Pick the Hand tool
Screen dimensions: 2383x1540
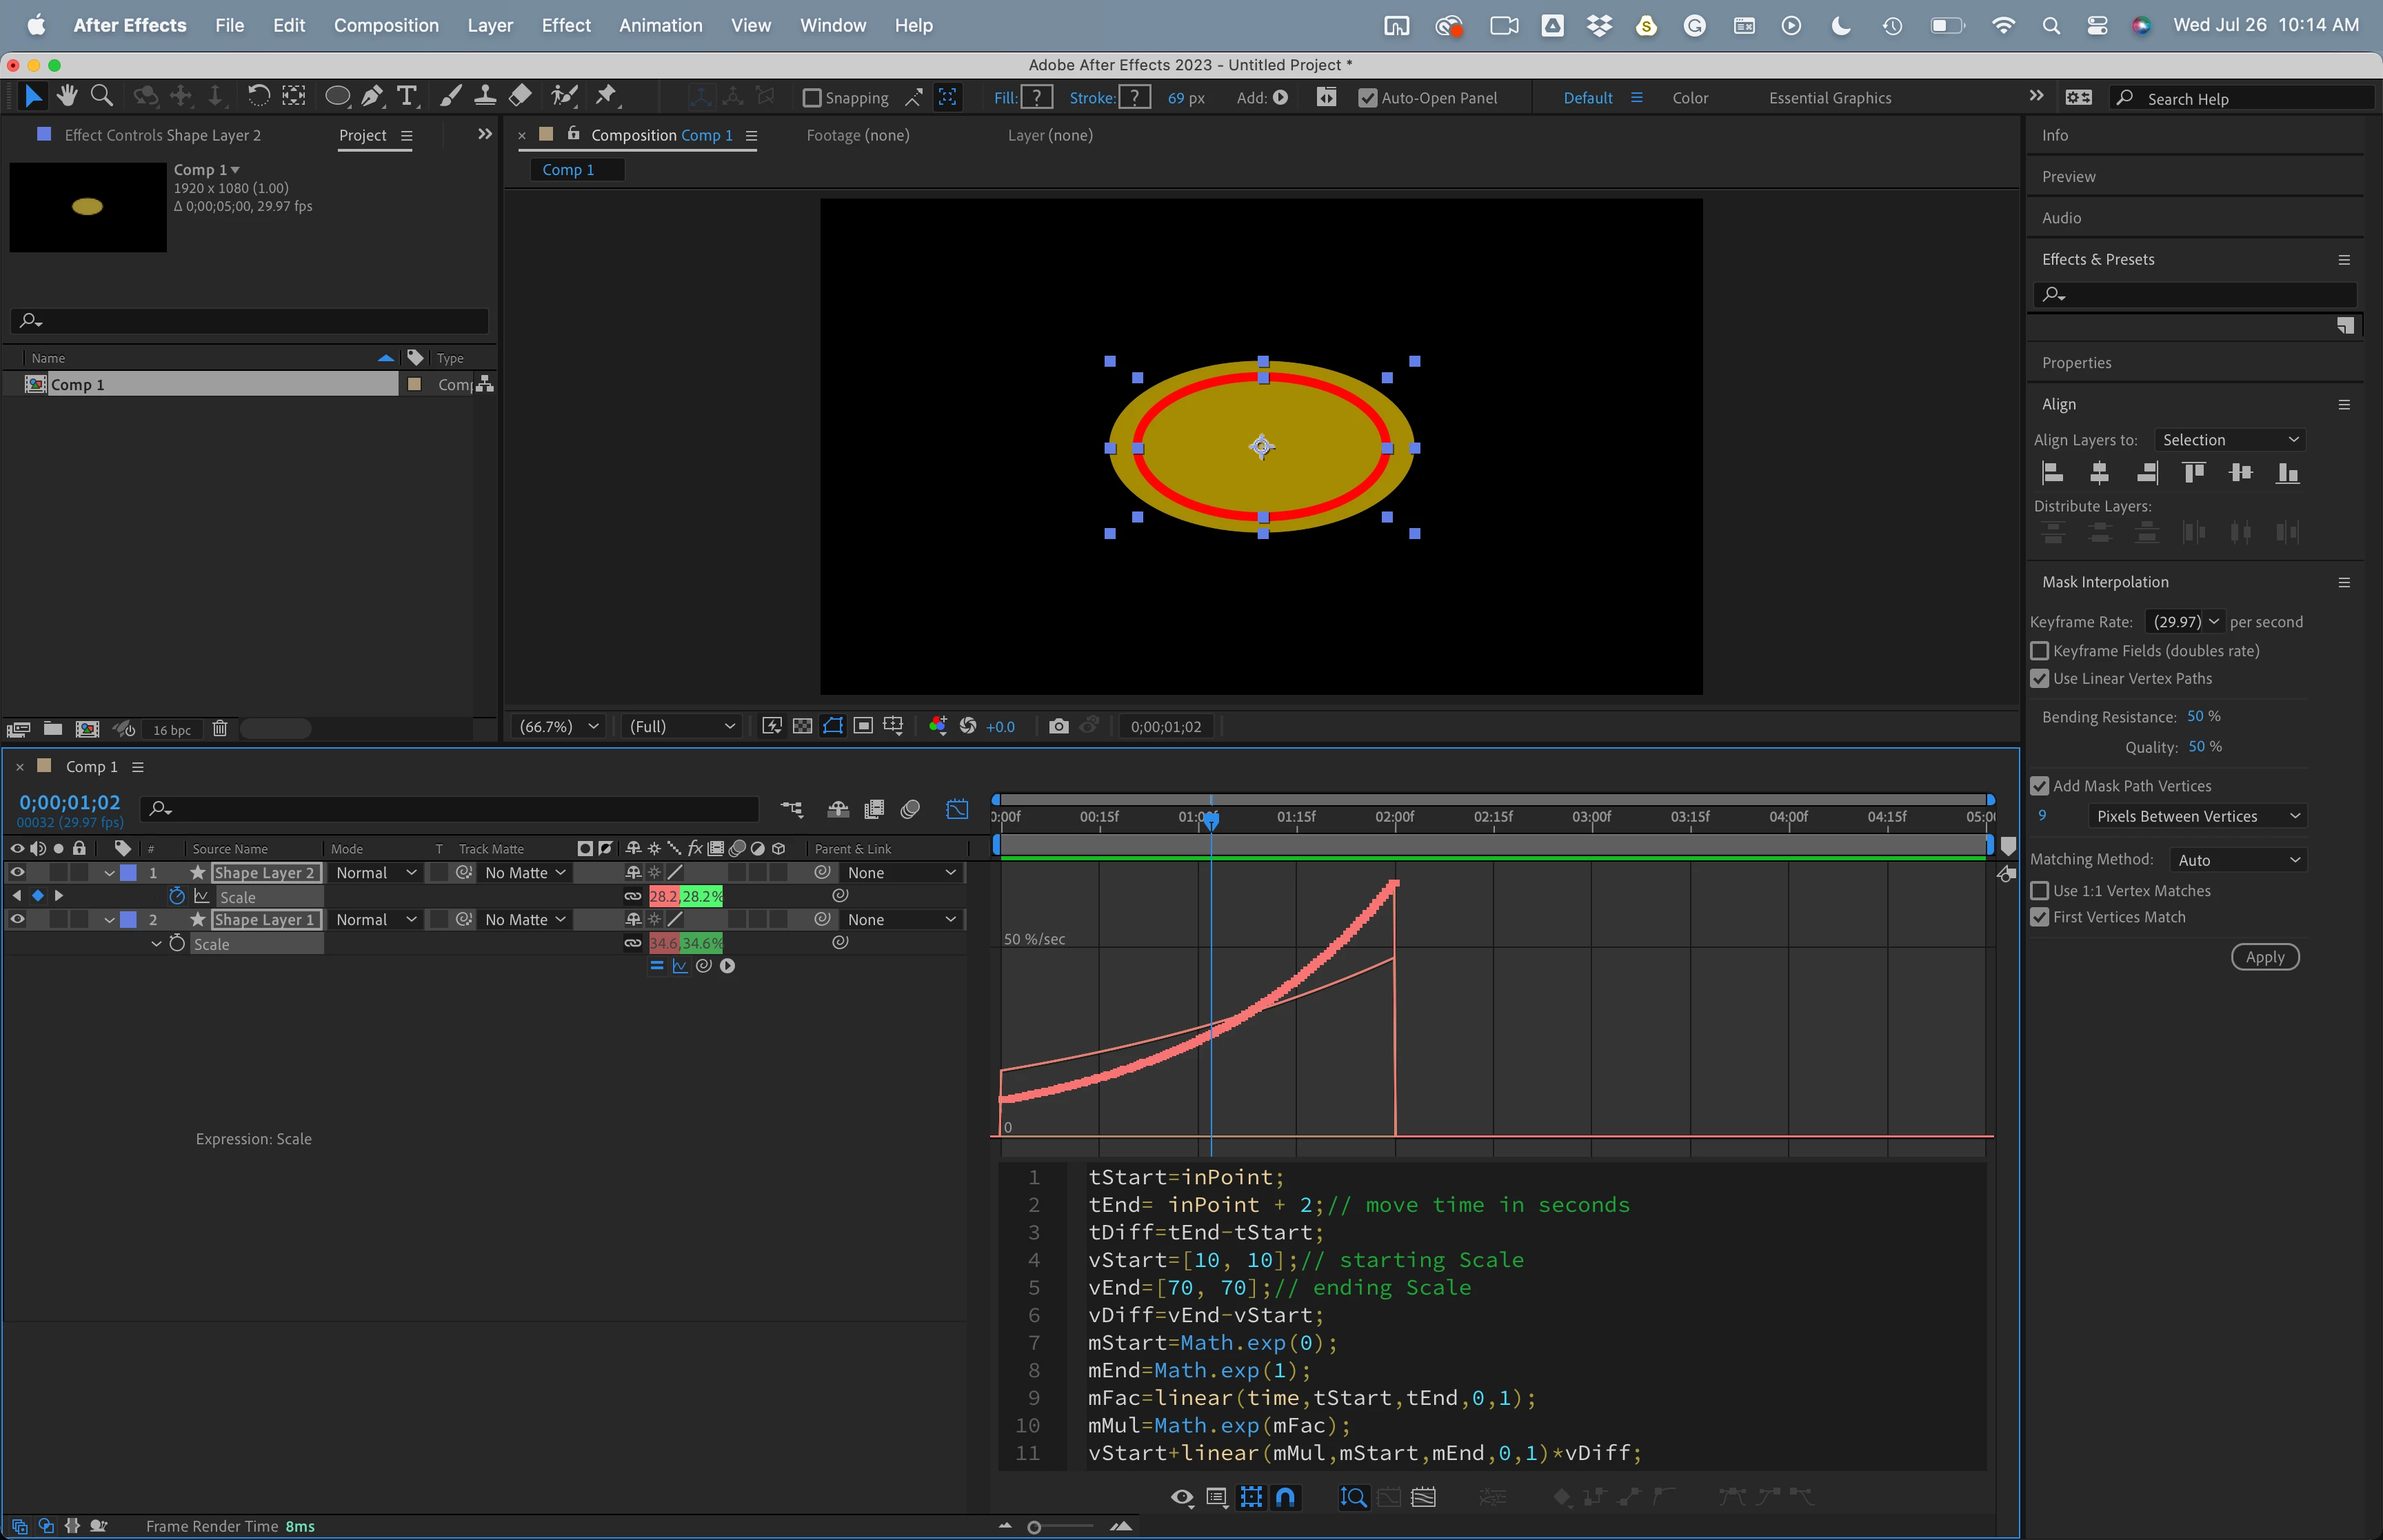pos(67,96)
